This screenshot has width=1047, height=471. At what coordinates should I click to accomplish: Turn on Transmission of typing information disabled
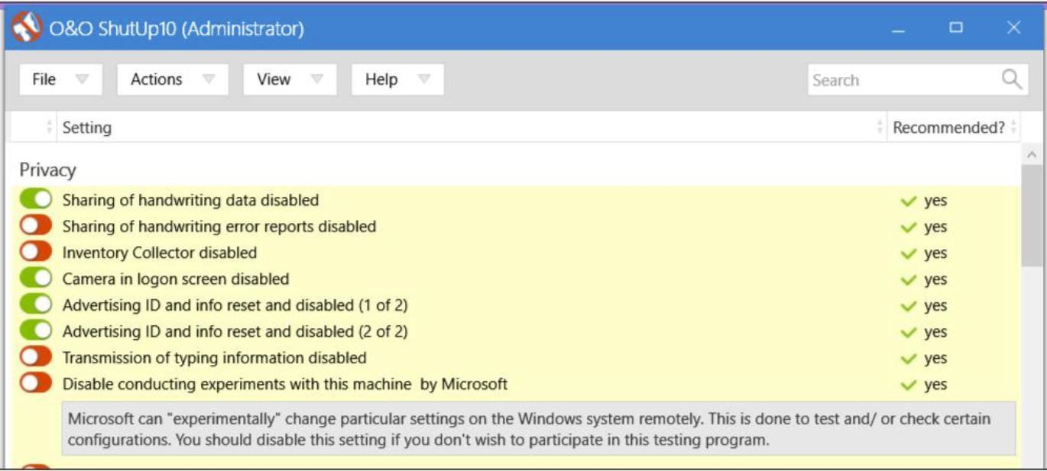click(x=36, y=357)
